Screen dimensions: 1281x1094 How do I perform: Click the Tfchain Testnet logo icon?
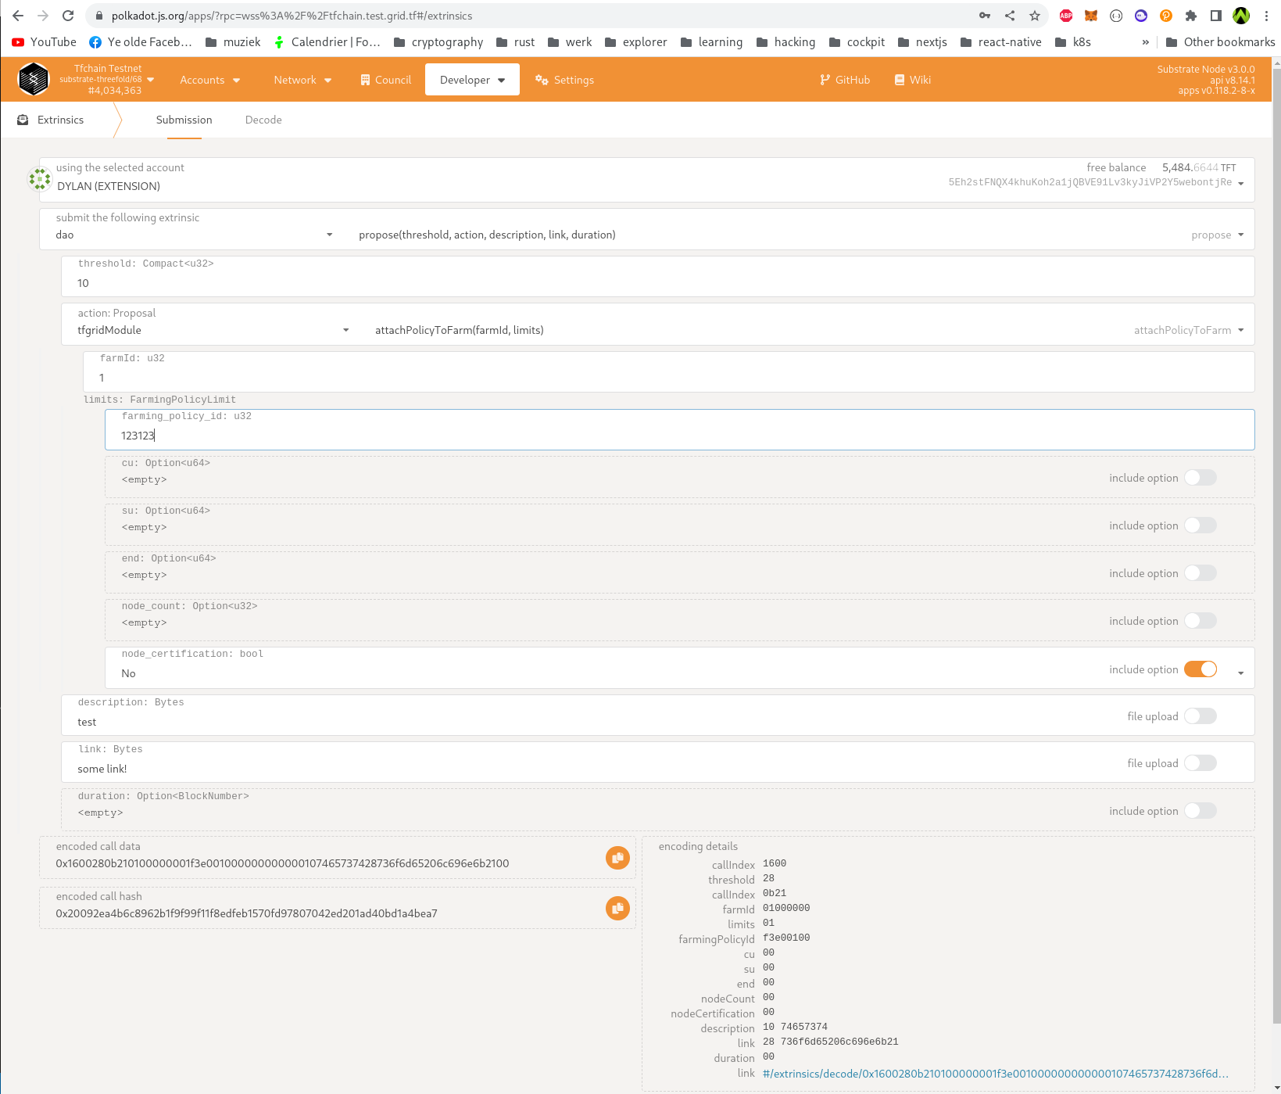tap(34, 80)
